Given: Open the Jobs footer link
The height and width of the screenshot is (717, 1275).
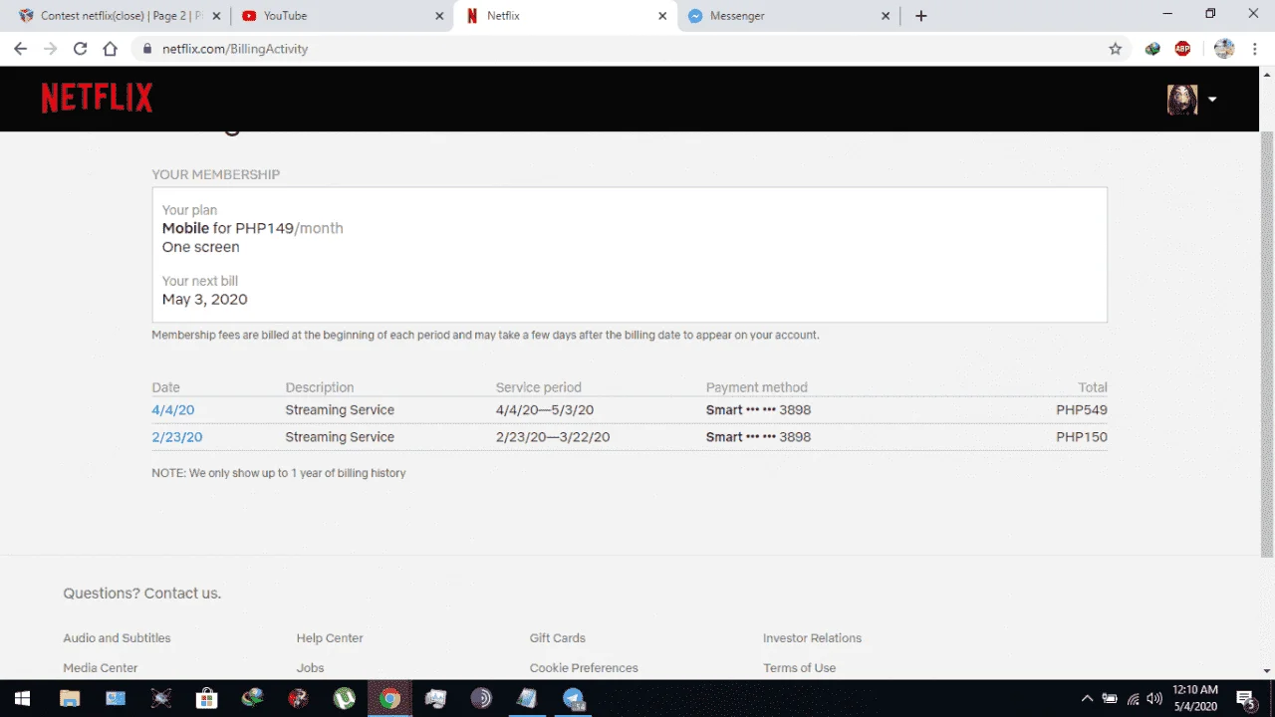Looking at the screenshot, I should click(x=310, y=668).
